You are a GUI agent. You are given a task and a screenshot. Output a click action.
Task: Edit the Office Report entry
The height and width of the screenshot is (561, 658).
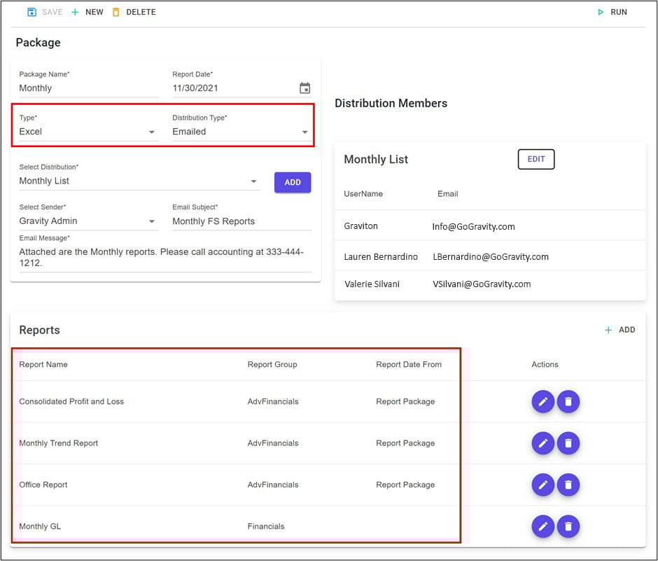coord(542,485)
